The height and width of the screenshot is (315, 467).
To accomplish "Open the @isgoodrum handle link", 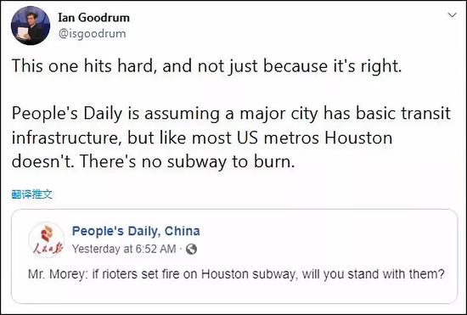I will coord(92,33).
